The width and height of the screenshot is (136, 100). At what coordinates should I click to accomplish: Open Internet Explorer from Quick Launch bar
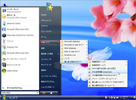click(17, 98)
